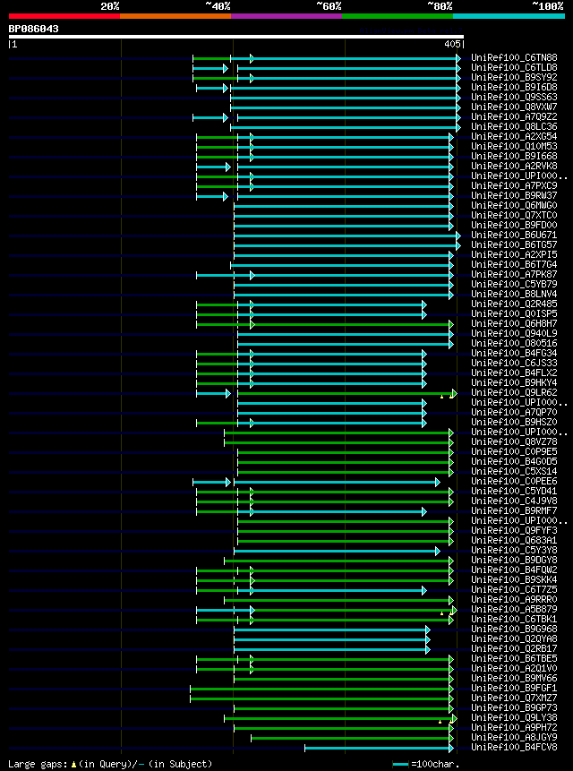The width and height of the screenshot is (573, 771).
Task: Click the UniRef100_C0P9E5 hit name
Action: coord(514,451)
